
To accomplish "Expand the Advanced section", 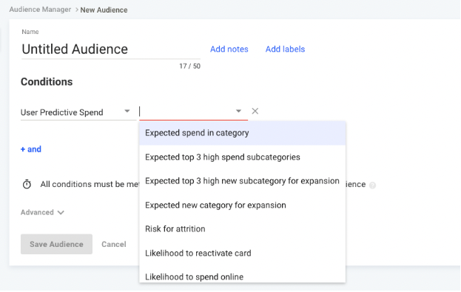I will coord(42,212).
